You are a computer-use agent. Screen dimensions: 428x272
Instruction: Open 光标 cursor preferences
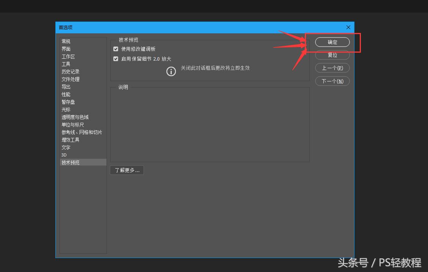(x=66, y=109)
